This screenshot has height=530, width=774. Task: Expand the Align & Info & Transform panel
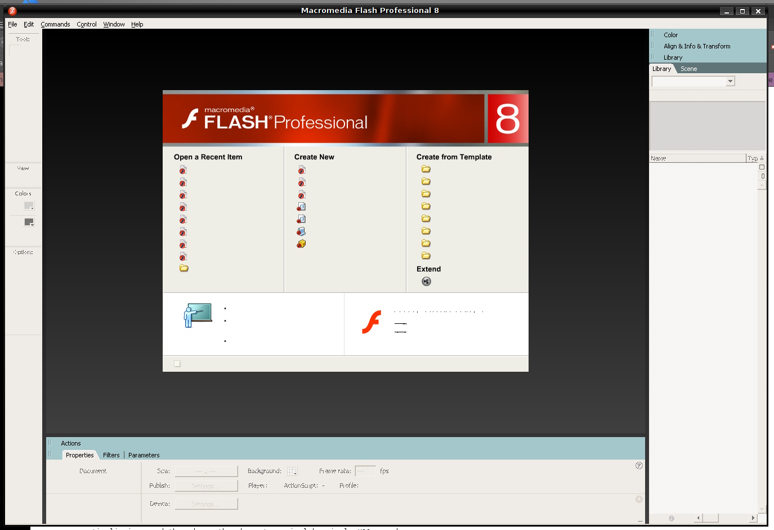tap(696, 46)
